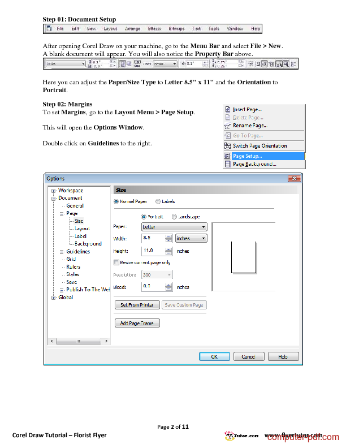Click the Go To Page icon
This screenshot has height=448, width=346.
pos(227,136)
